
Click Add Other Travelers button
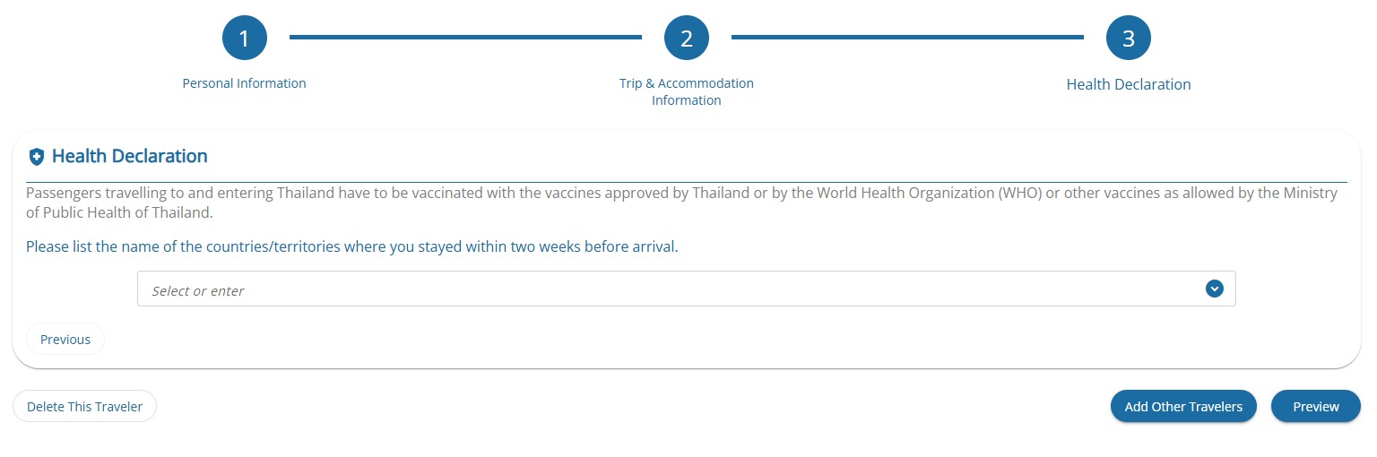[x=1183, y=406]
